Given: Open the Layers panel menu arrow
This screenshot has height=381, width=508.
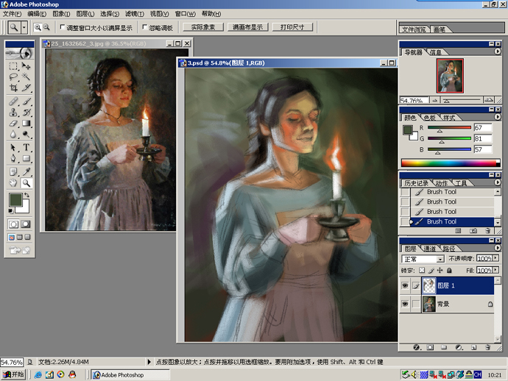Looking at the screenshot, I should (x=497, y=248).
